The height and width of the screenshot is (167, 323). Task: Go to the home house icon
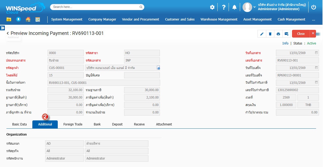[x=28, y=19]
